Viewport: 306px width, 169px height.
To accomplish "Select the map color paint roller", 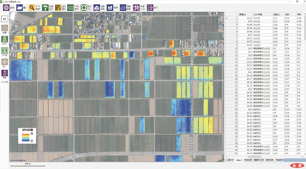I will pos(45,8).
